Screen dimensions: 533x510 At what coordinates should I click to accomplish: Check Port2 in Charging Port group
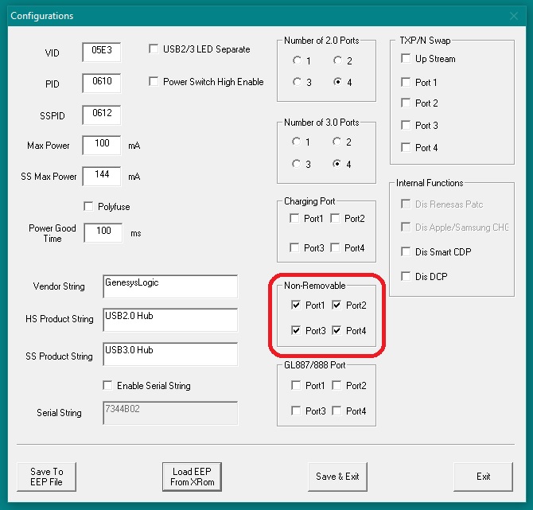coord(336,219)
